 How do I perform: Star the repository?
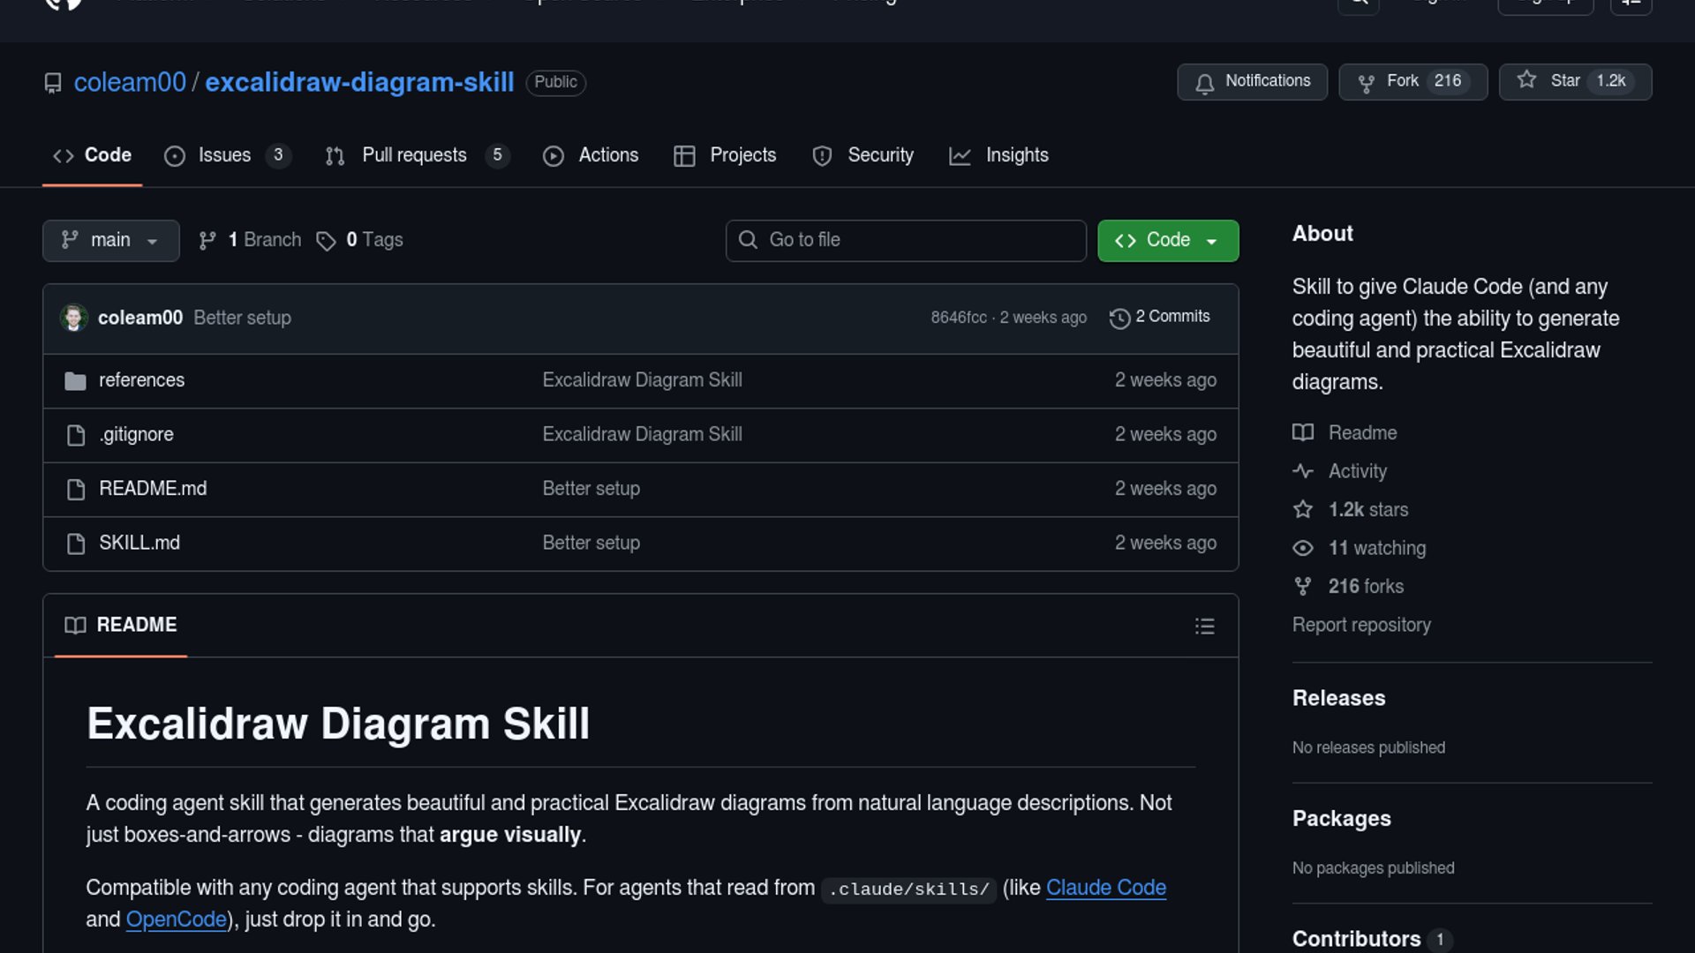pyautogui.click(x=1574, y=81)
